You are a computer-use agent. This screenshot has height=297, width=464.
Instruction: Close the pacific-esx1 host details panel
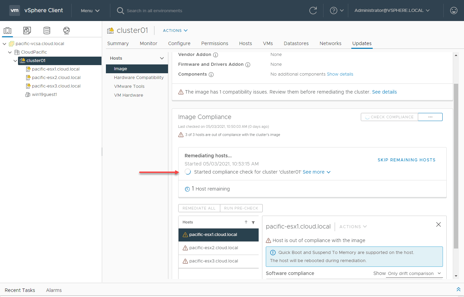(x=438, y=224)
